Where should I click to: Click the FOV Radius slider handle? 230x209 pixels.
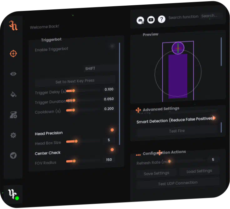[74, 161]
